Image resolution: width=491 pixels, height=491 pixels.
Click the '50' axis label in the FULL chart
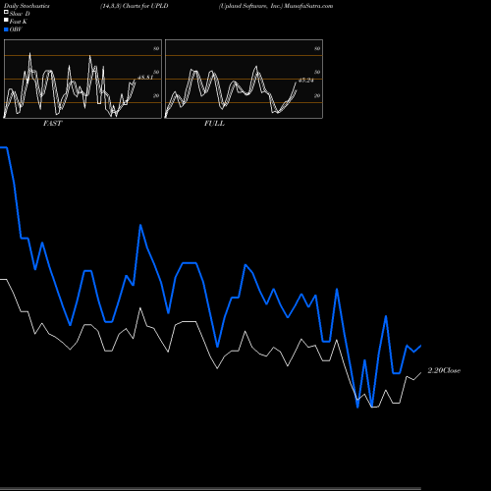(x=317, y=72)
